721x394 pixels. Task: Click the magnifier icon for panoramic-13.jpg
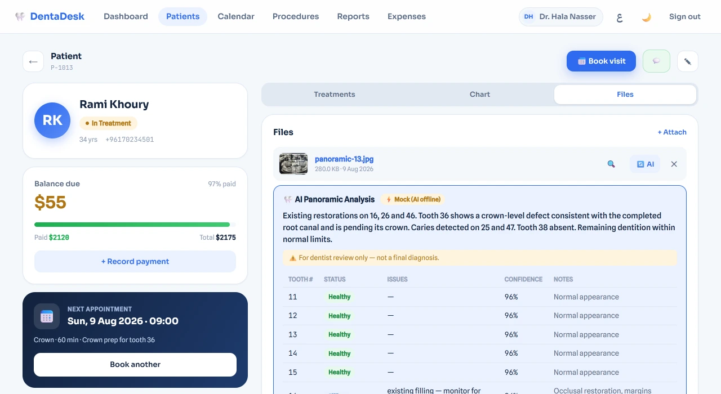(x=611, y=164)
